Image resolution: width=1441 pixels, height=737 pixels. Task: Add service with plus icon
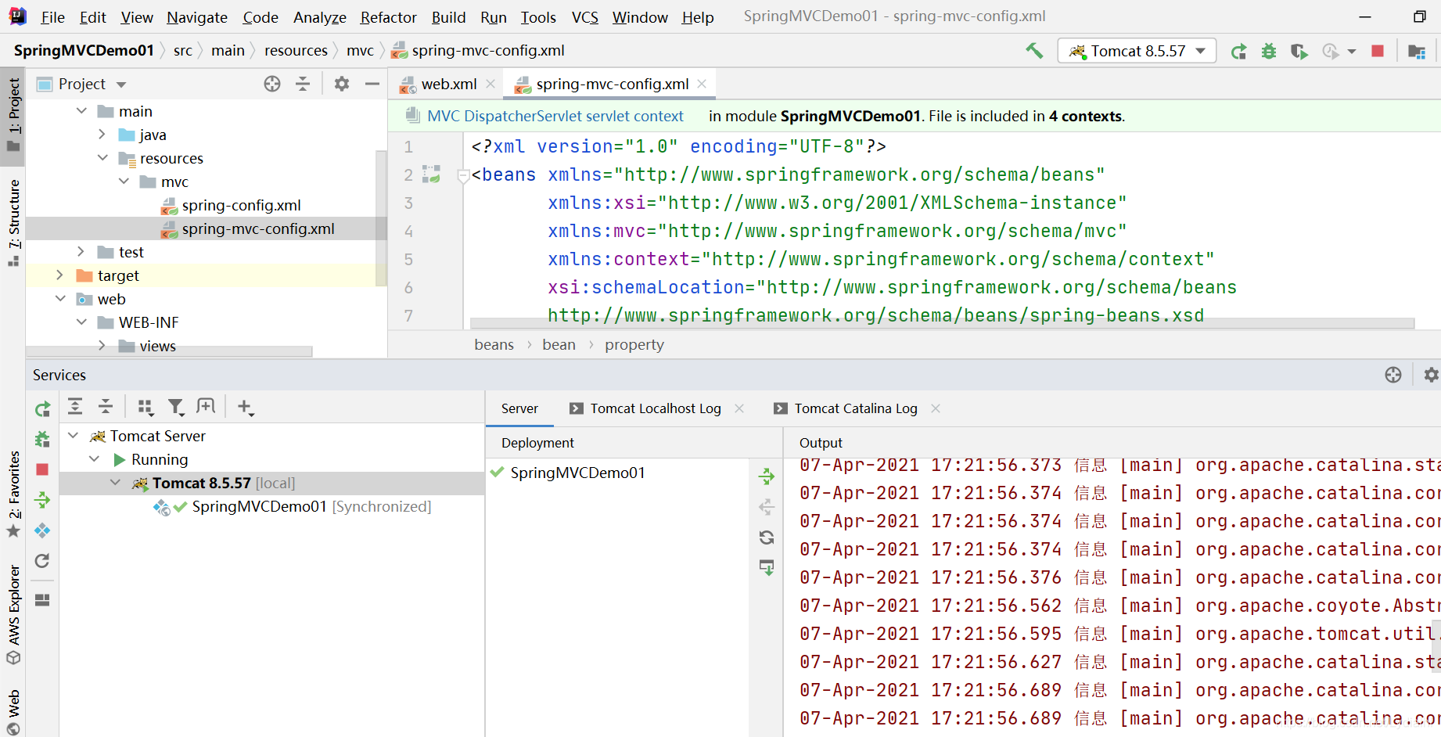pos(245,407)
